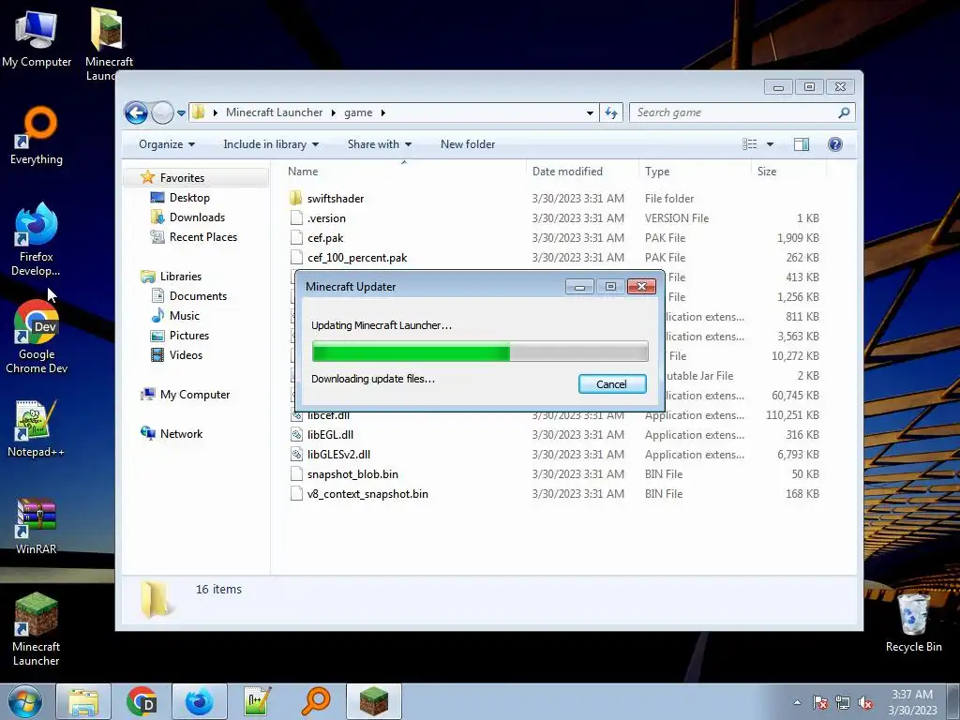Open the view options dropdown arrow

click(771, 144)
